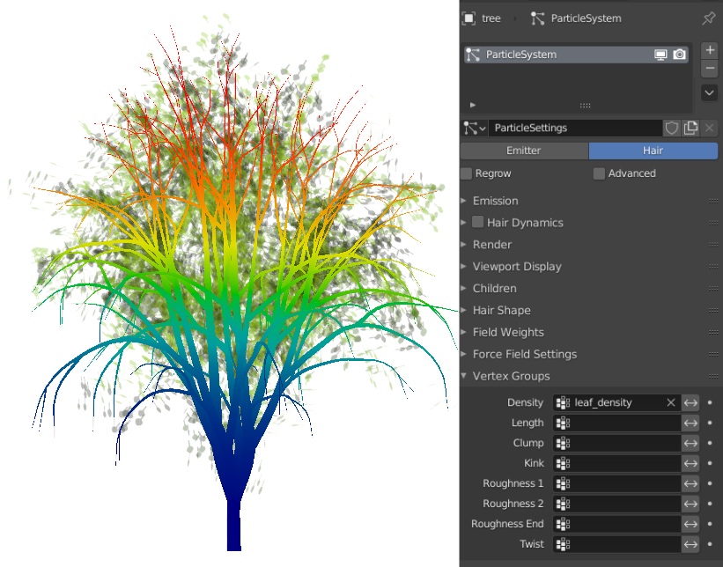The height and width of the screenshot is (567, 723).
Task: Invert the Roughness 1 vertex group influence
Action: coord(690,483)
